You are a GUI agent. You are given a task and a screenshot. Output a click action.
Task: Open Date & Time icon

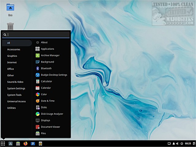tap(37, 101)
